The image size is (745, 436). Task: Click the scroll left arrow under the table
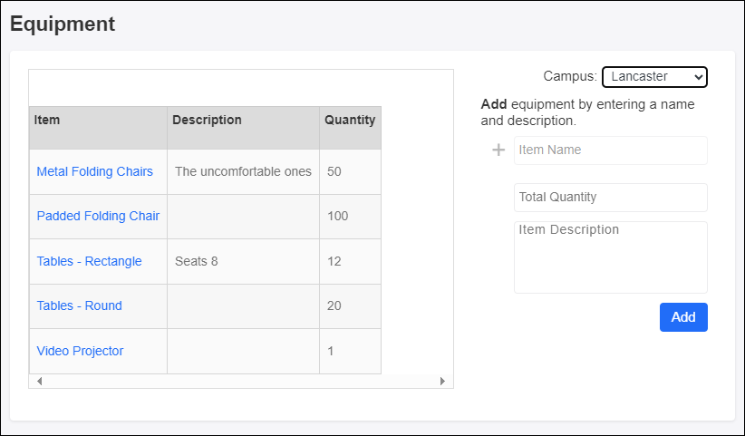point(39,382)
